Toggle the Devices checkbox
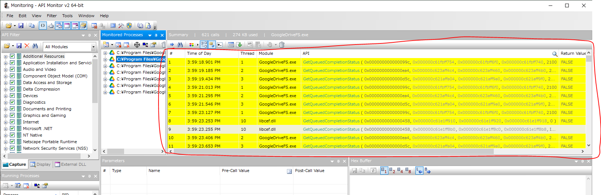 (x=12, y=96)
